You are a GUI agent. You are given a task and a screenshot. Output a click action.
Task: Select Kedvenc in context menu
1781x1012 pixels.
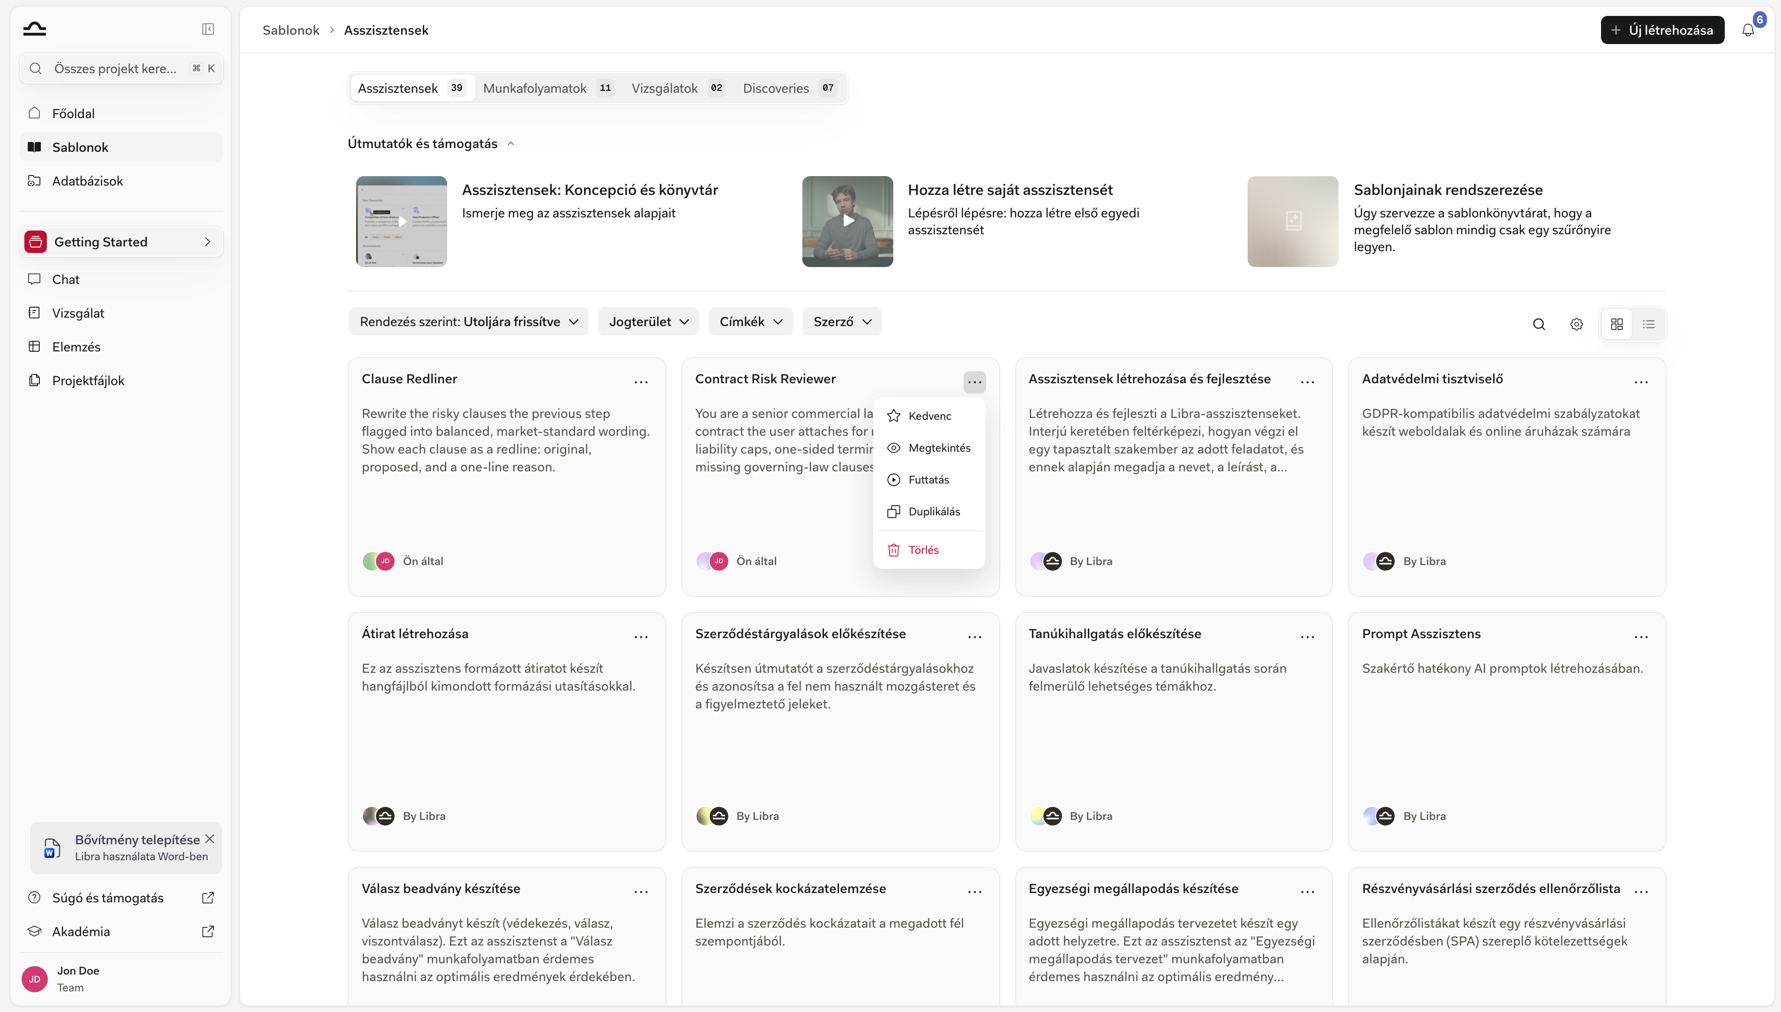point(929,416)
